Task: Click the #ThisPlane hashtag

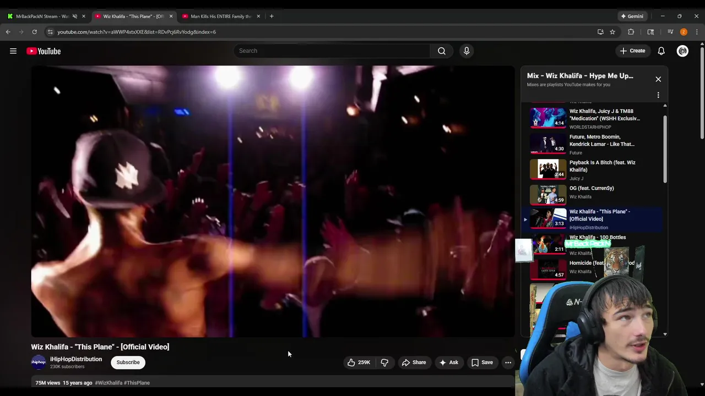Action: click(137, 383)
